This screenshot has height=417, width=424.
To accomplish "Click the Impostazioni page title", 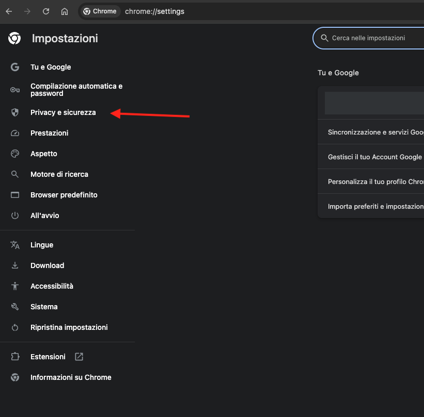I will [65, 38].
